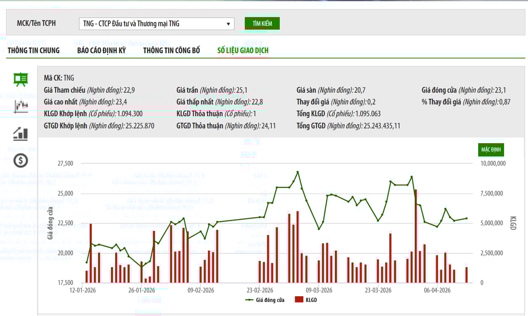Image resolution: width=528 pixels, height=316 pixels.
Task: Click the dollar coin sidebar icon
Action: [x=21, y=160]
